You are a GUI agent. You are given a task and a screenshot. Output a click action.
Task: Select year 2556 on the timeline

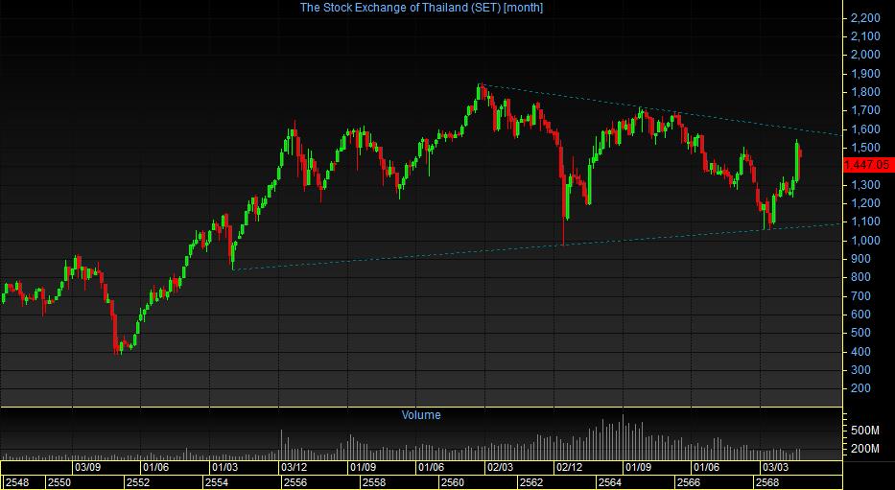[295, 482]
